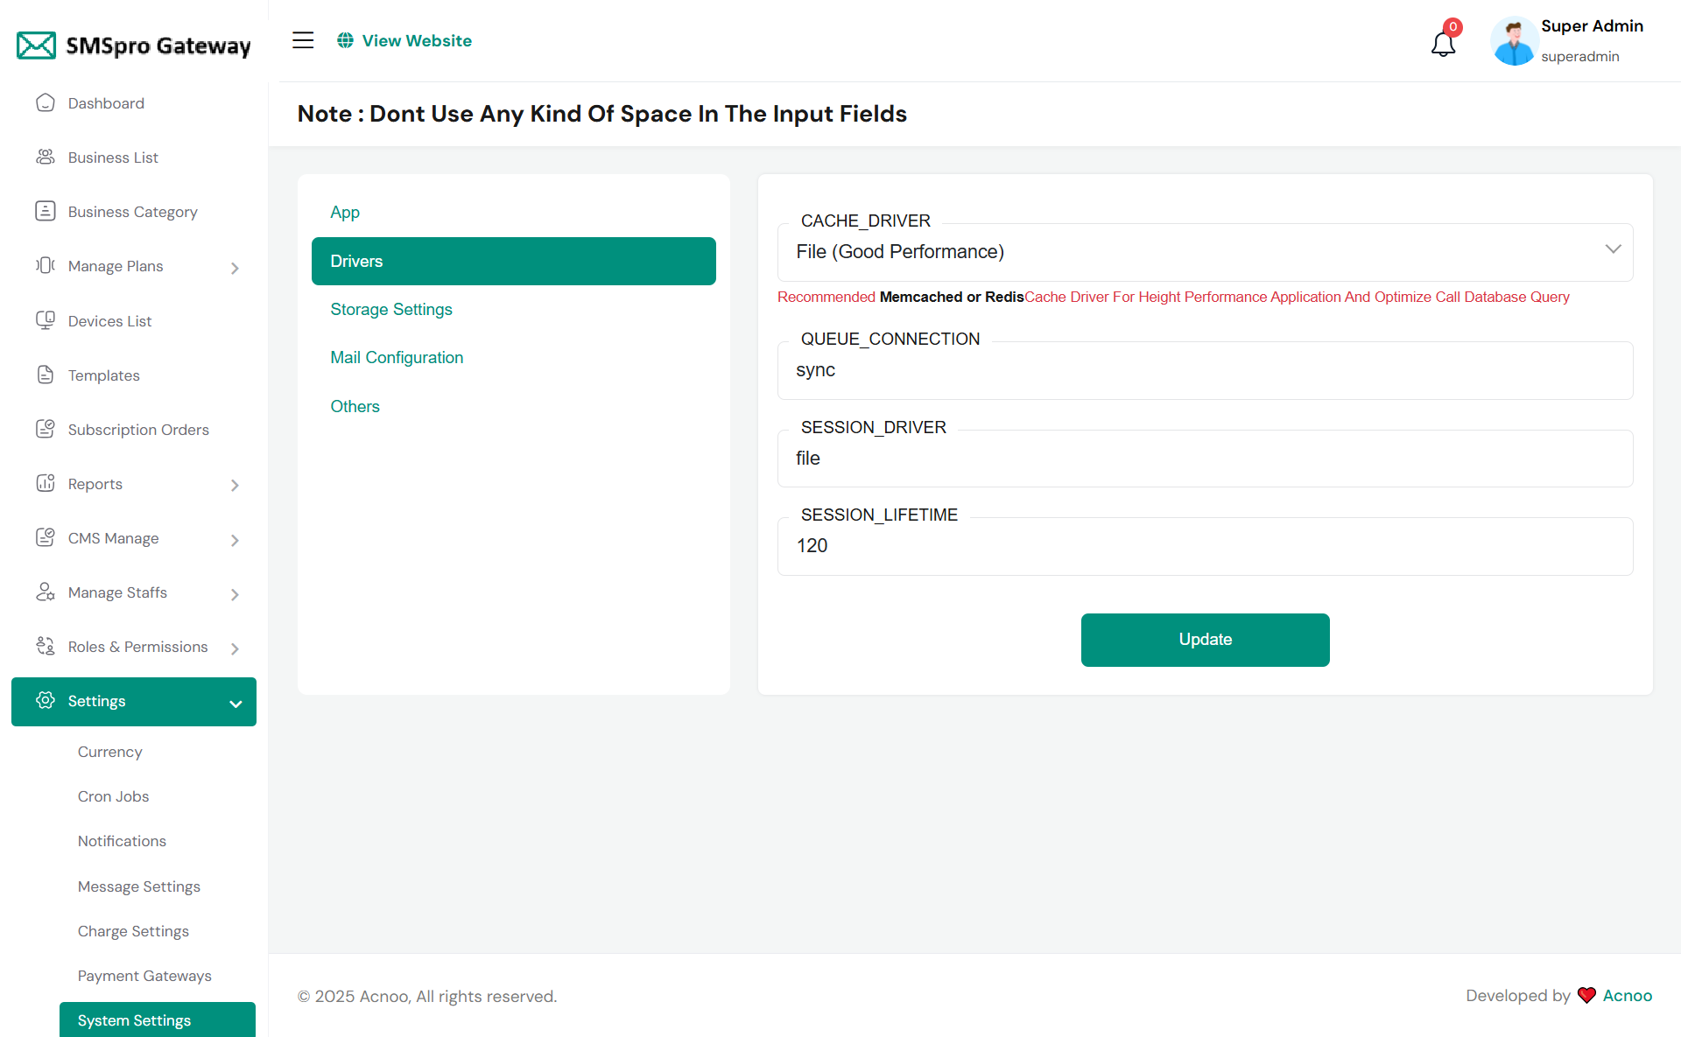
Task: Click the Devices List icon
Action: click(46, 320)
